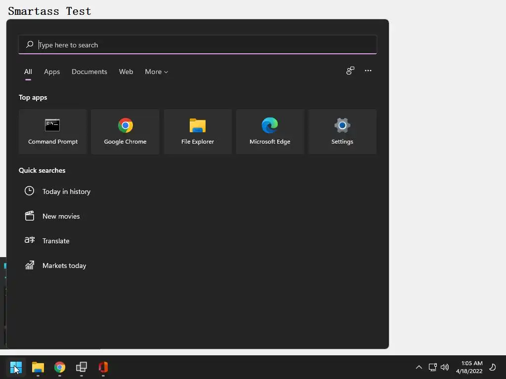Click the Task View taskbar icon
This screenshot has width=506, height=379.
(x=82, y=367)
